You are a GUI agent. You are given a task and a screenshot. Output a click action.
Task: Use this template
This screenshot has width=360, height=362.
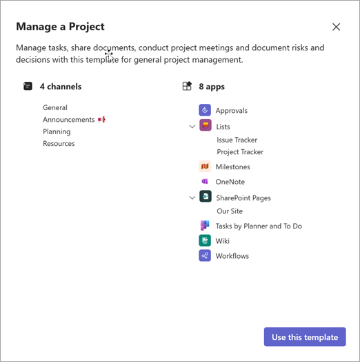tap(305, 337)
